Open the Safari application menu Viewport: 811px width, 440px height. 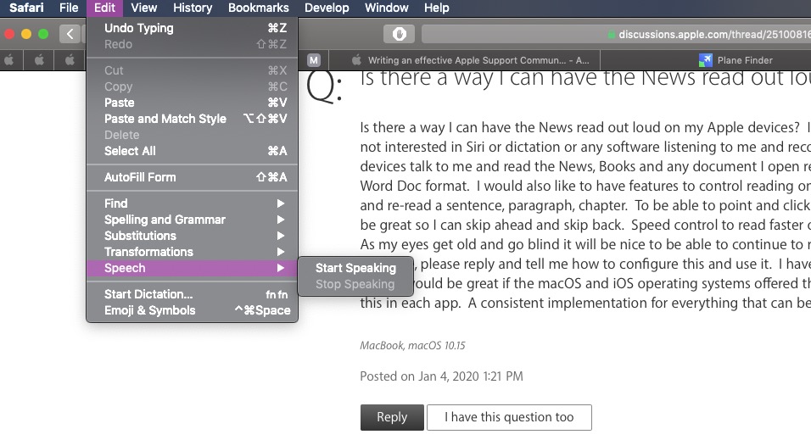[x=26, y=8]
